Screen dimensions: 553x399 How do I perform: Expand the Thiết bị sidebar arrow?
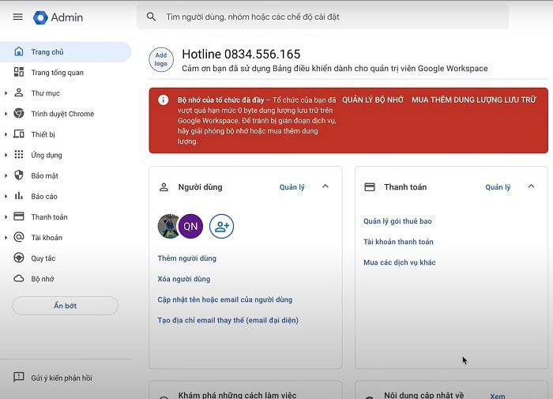[x=6, y=134]
